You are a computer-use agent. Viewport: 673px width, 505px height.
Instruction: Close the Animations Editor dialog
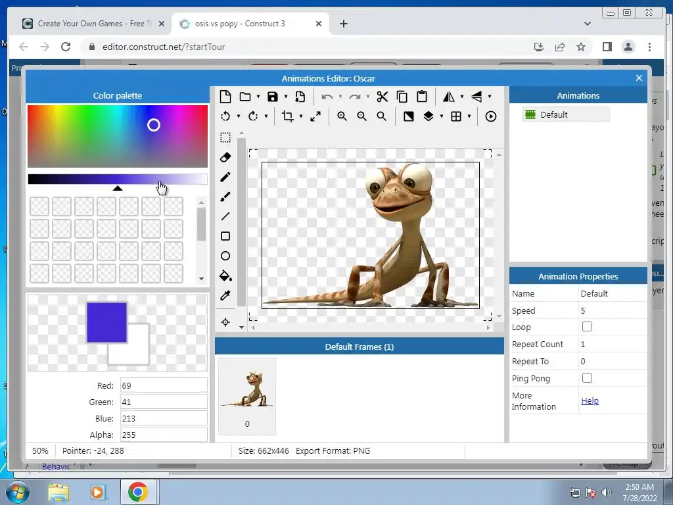(x=639, y=78)
